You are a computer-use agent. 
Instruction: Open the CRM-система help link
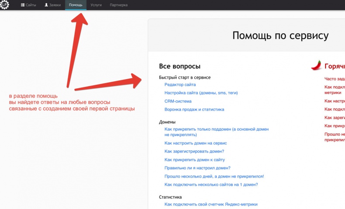click(x=178, y=101)
